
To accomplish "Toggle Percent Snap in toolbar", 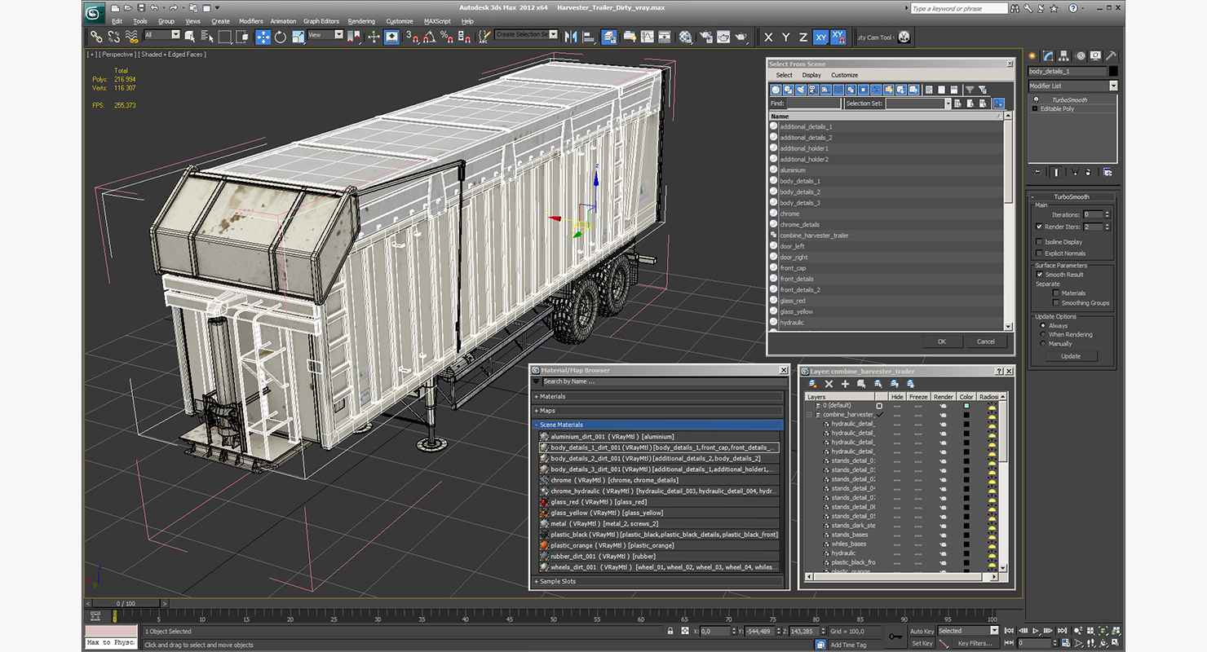I will (x=446, y=37).
